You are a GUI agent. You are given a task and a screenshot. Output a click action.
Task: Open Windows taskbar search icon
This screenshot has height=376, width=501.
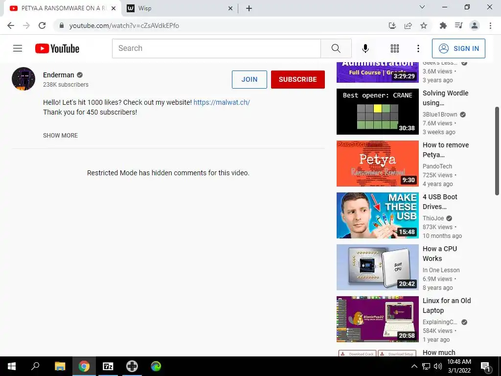(35, 366)
